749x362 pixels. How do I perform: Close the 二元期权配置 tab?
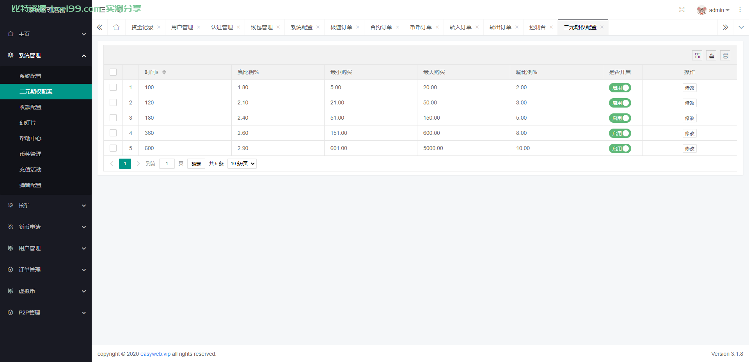[x=602, y=27]
